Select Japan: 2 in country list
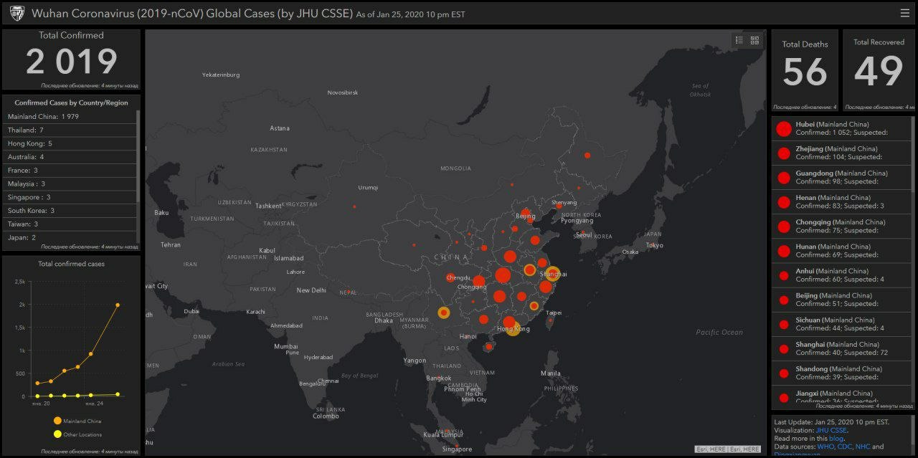Screen dimensions: 918x458 tap(70, 237)
